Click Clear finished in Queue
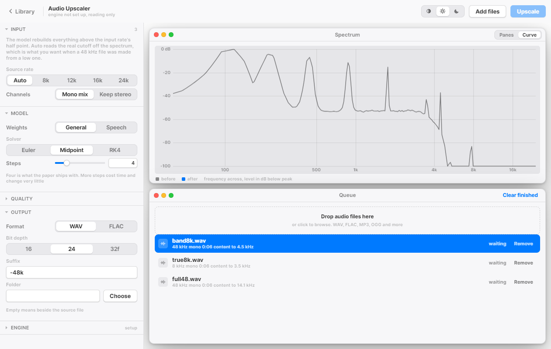The height and width of the screenshot is (349, 551). click(x=520, y=195)
